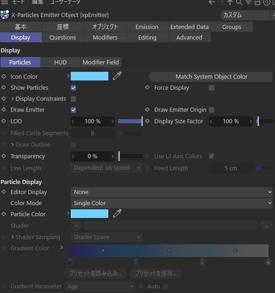Switch to the Emission tab
The width and height of the screenshot is (275, 293).
coord(147,27)
